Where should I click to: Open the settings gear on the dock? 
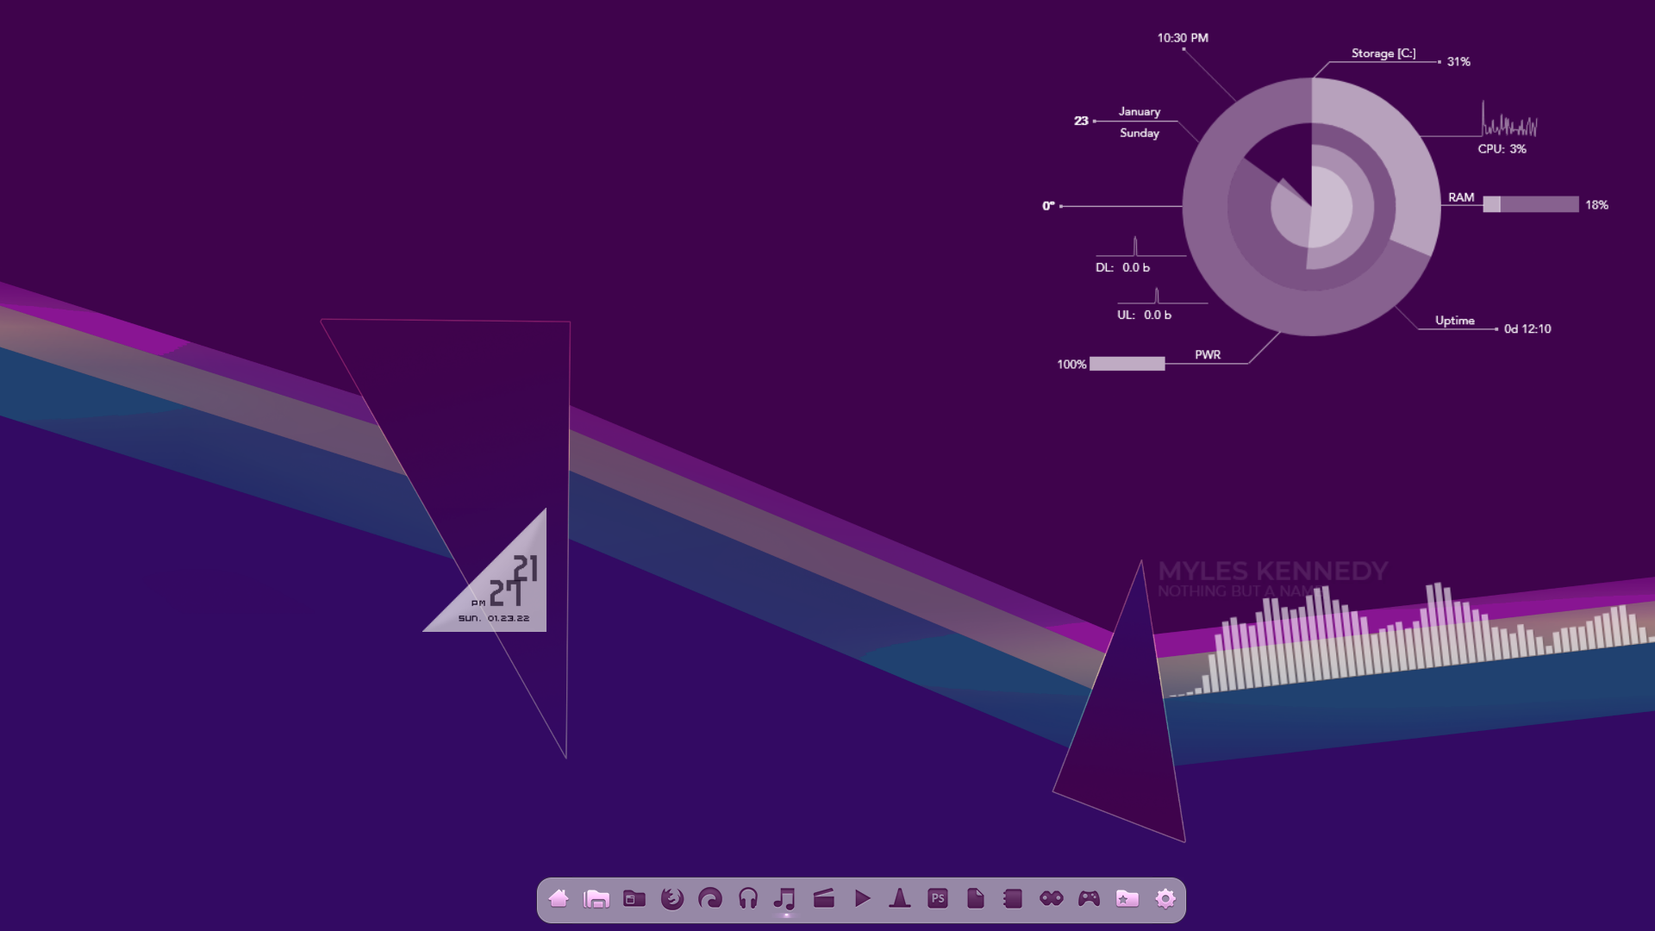click(1164, 899)
